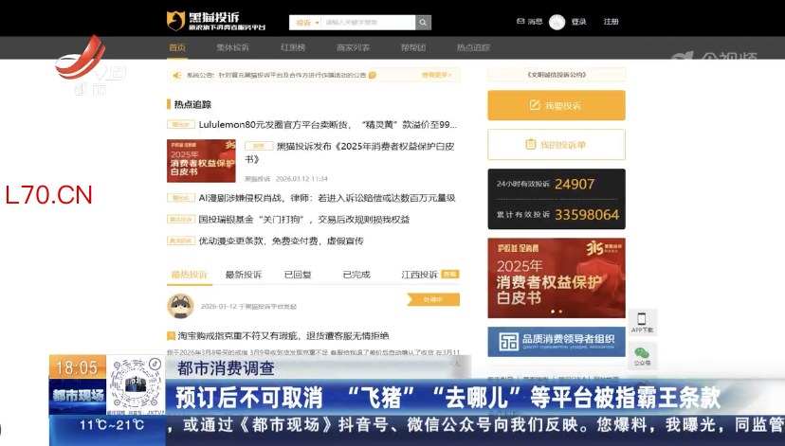Click the user avatar icon in header

click(557, 22)
